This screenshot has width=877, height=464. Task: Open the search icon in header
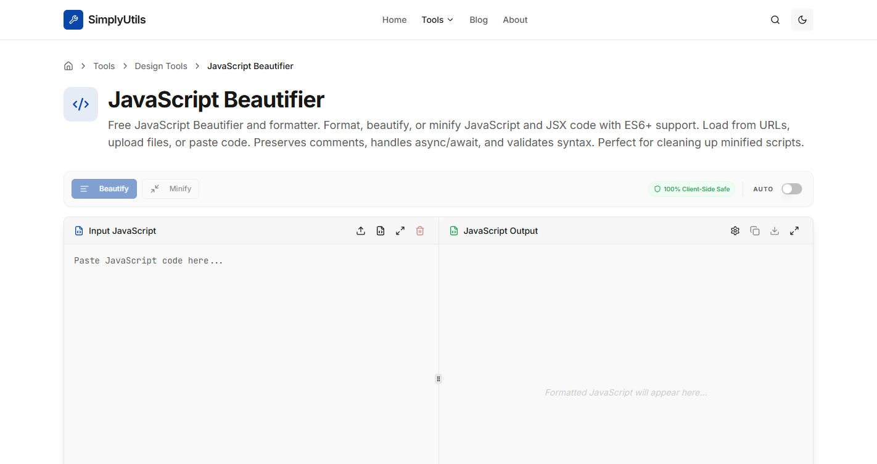pos(775,20)
